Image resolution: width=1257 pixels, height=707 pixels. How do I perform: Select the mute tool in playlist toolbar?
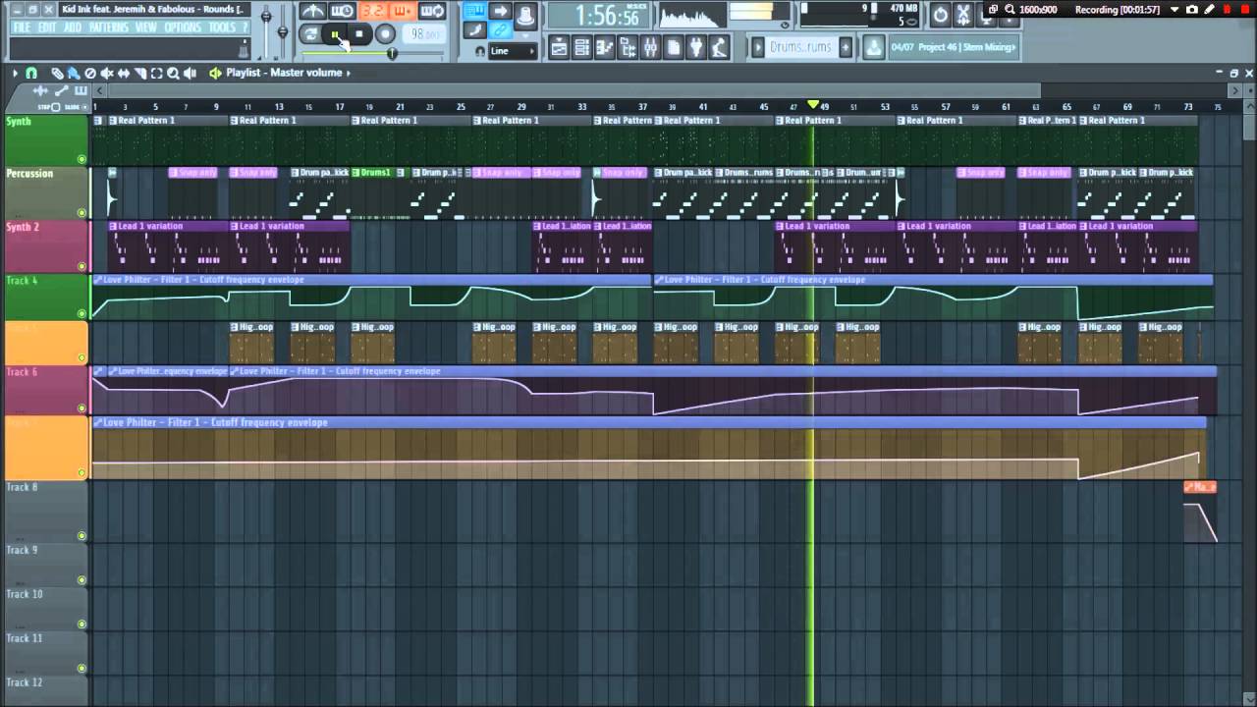click(106, 73)
